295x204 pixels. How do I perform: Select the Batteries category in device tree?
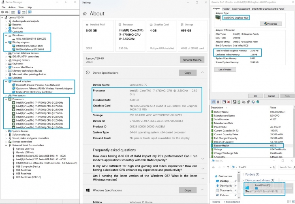pos(17,25)
